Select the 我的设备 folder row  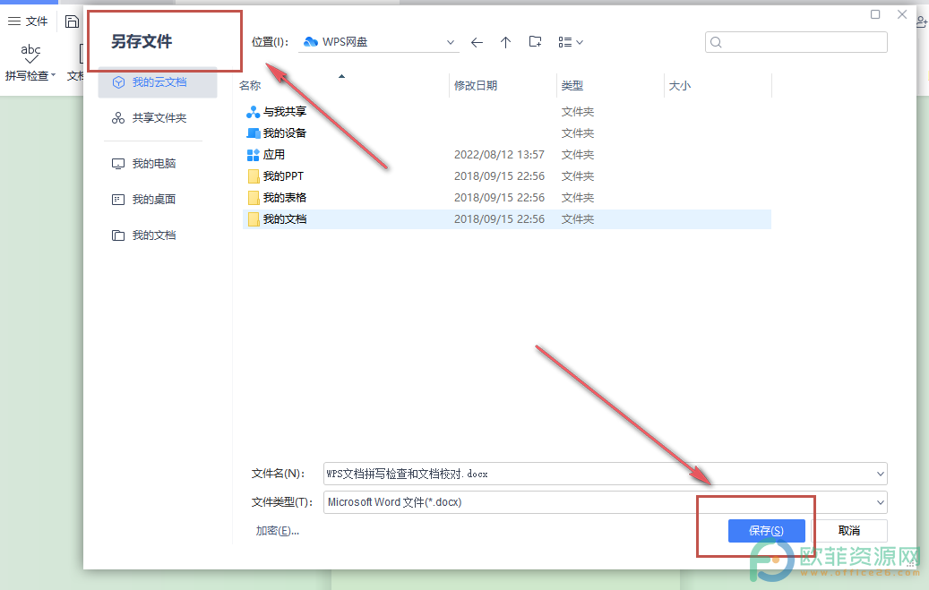[x=506, y=133]
